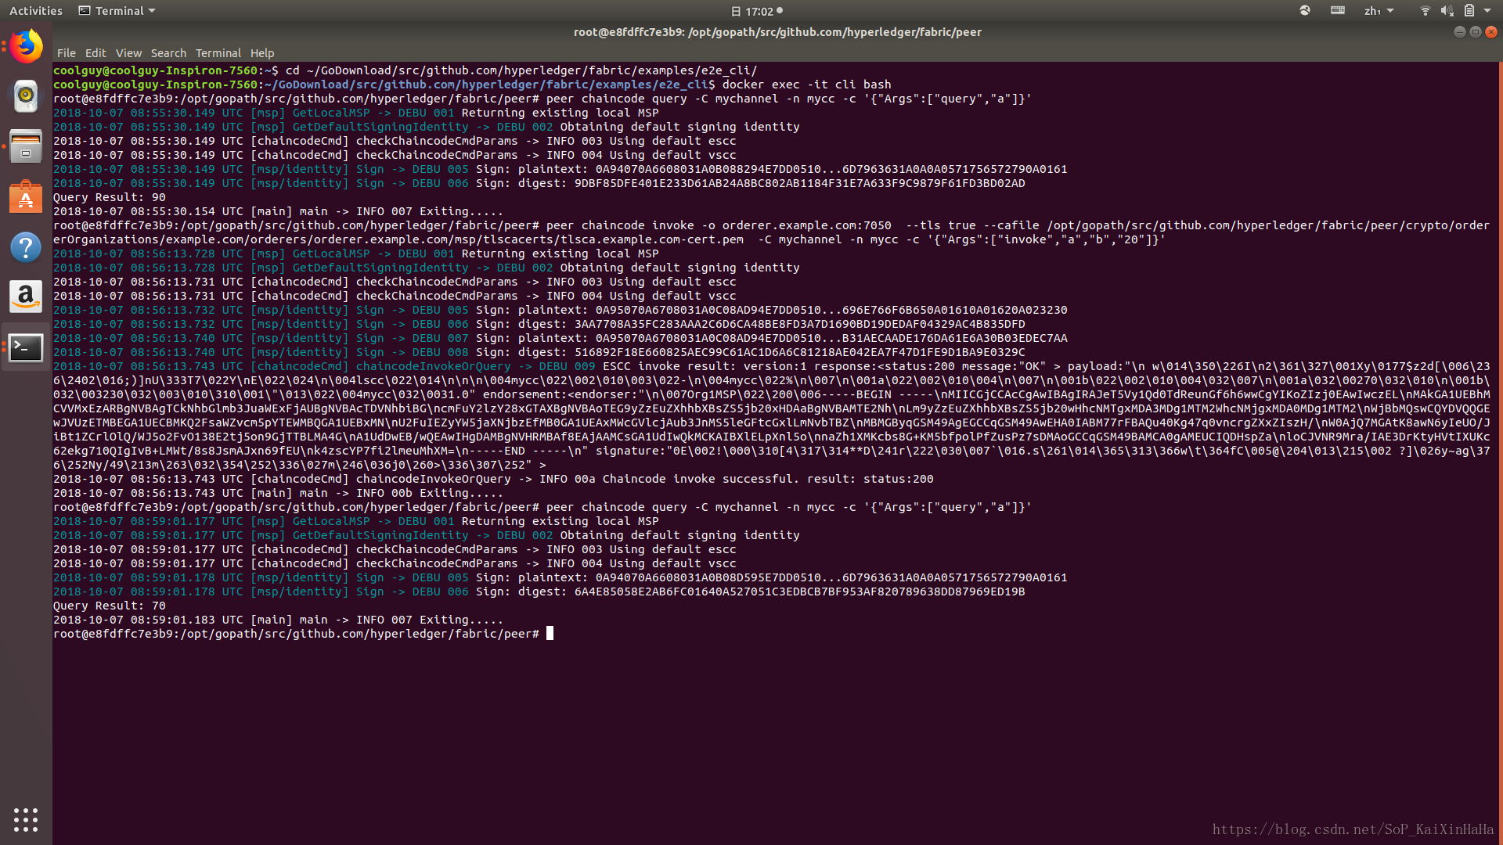Open Firefox from the dock
This screenshot has height=845, width=1503.
(x=26, y=47)
